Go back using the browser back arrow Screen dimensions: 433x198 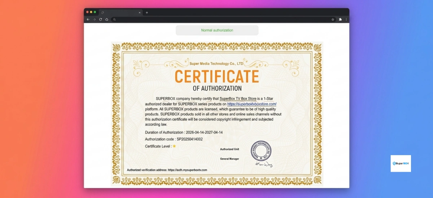point(88,19)
